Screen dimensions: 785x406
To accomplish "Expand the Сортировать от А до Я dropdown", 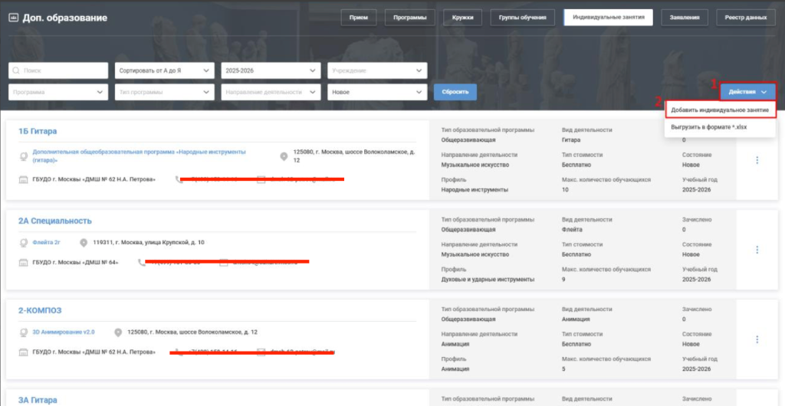I will (x=164, y=71).
